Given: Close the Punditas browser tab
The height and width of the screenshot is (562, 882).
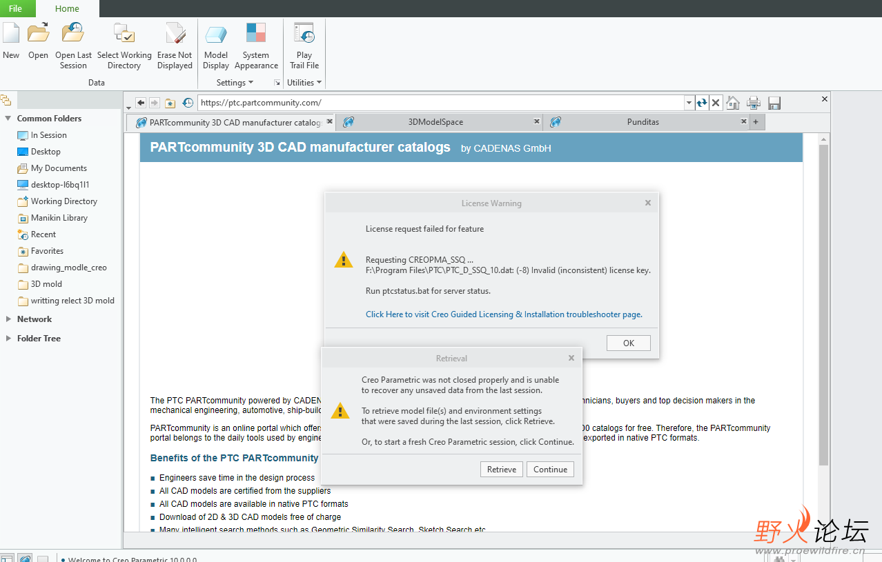Looking at the screenshot, I should (743, 121).
